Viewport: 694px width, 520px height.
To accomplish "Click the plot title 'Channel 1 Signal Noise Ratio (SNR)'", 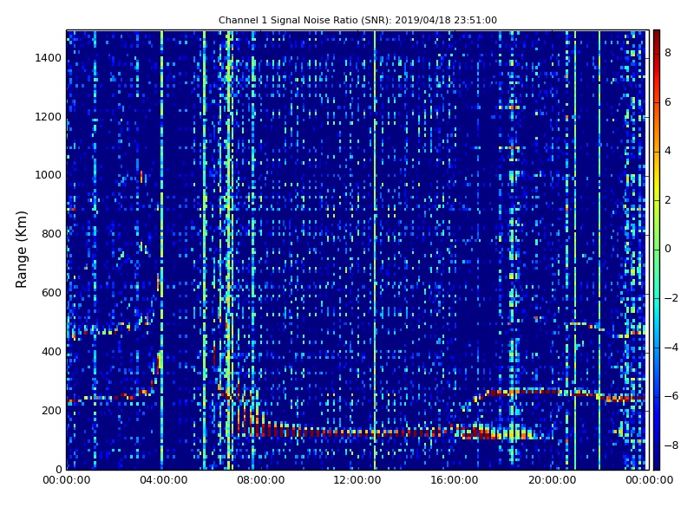I will point(357,20).
